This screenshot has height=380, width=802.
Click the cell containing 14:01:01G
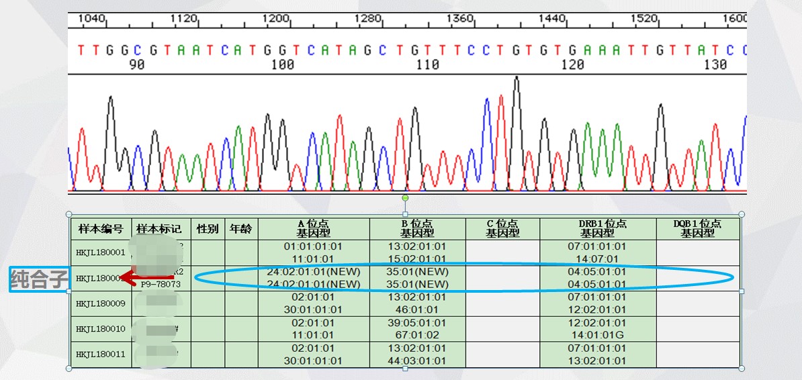597,335
